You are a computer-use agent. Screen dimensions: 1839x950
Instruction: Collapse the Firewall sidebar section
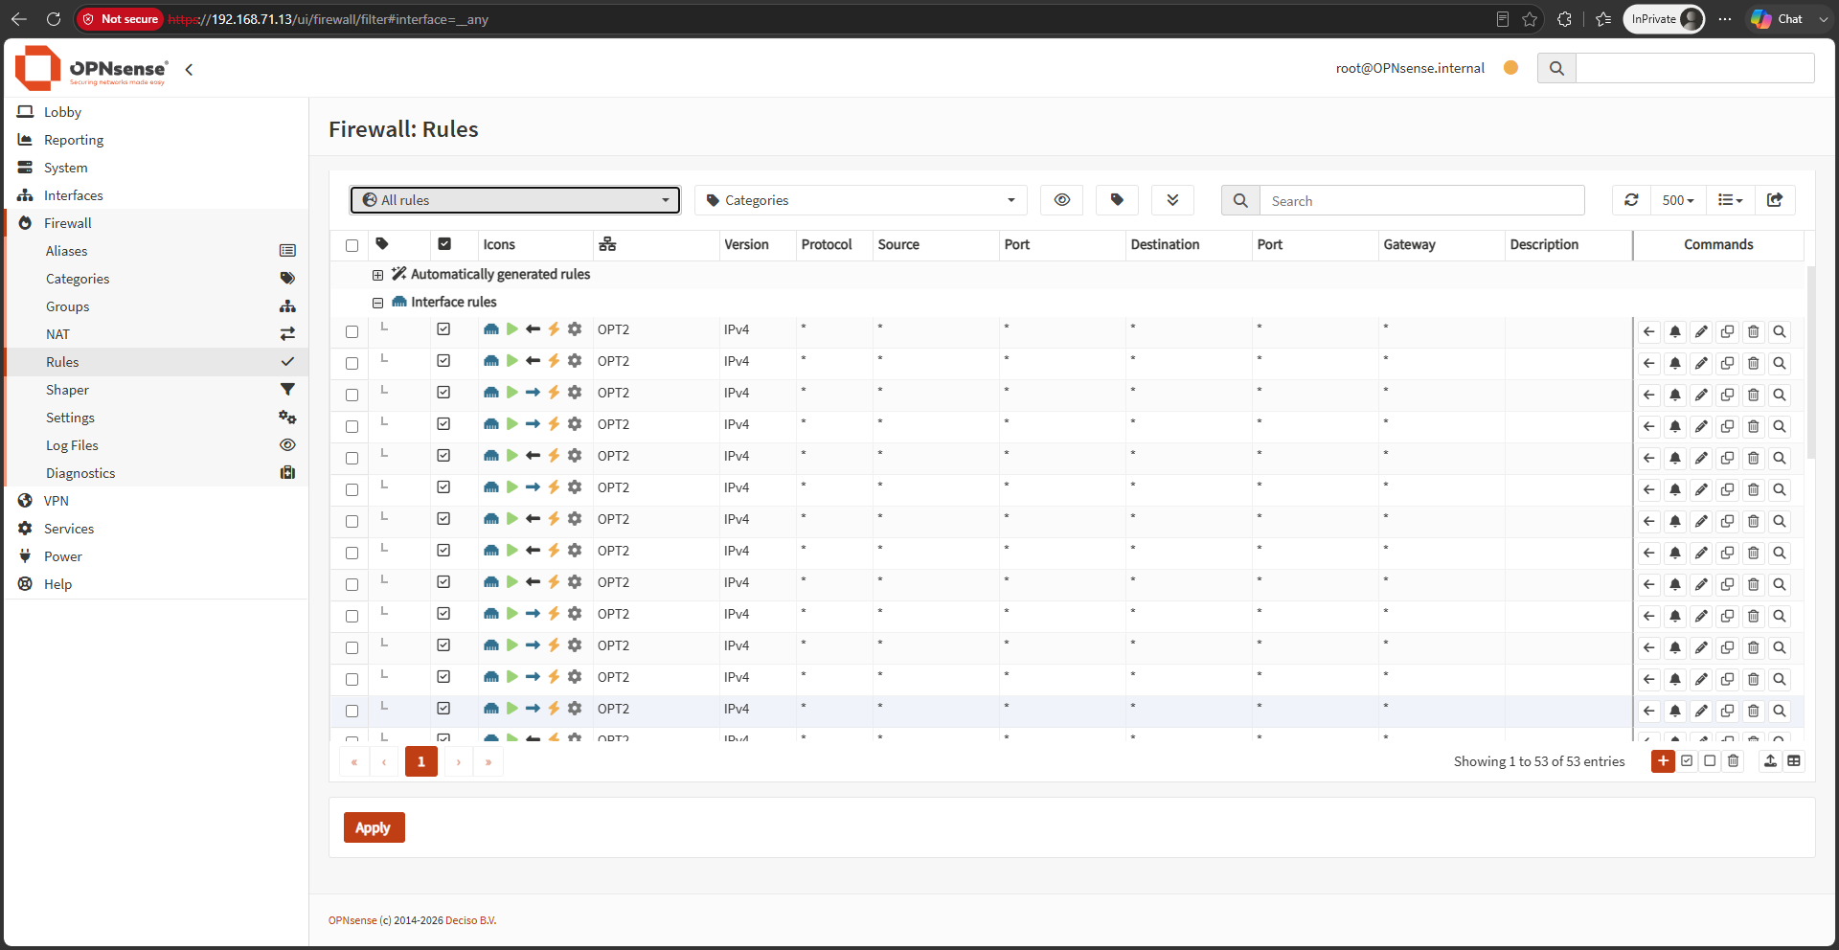point(67,223)
